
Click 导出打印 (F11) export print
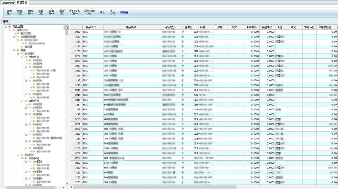point(89,12)
